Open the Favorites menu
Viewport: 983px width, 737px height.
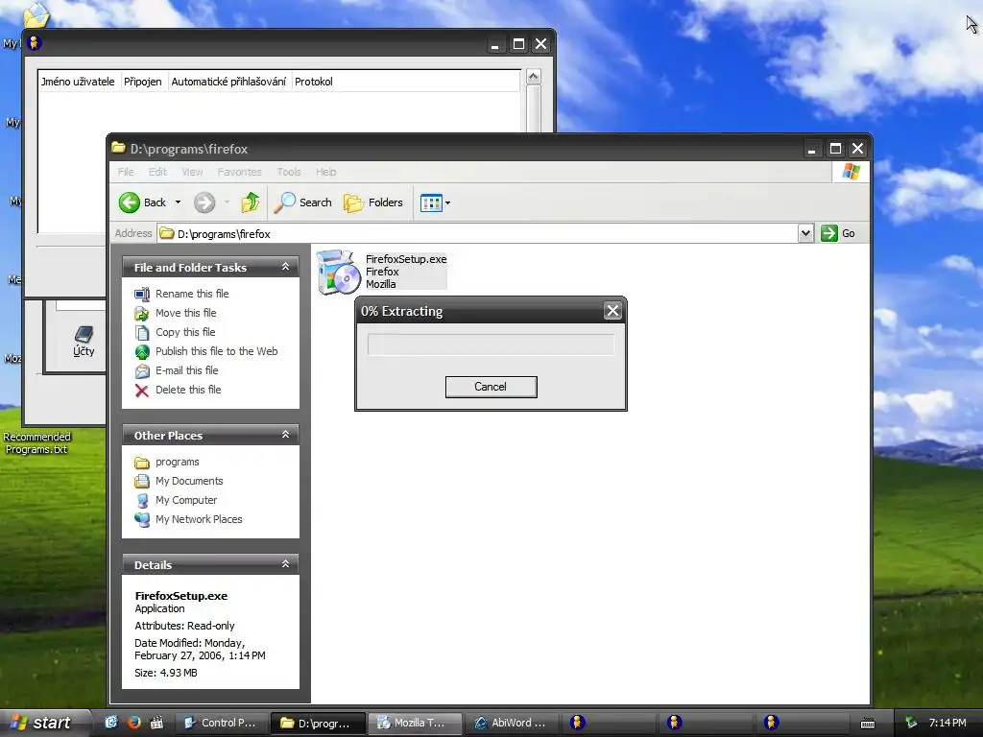tap(239, 172)
